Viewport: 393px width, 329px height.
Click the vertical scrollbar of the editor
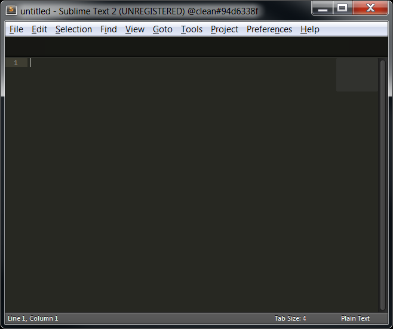pyautogui.click(x=382, y=185)
